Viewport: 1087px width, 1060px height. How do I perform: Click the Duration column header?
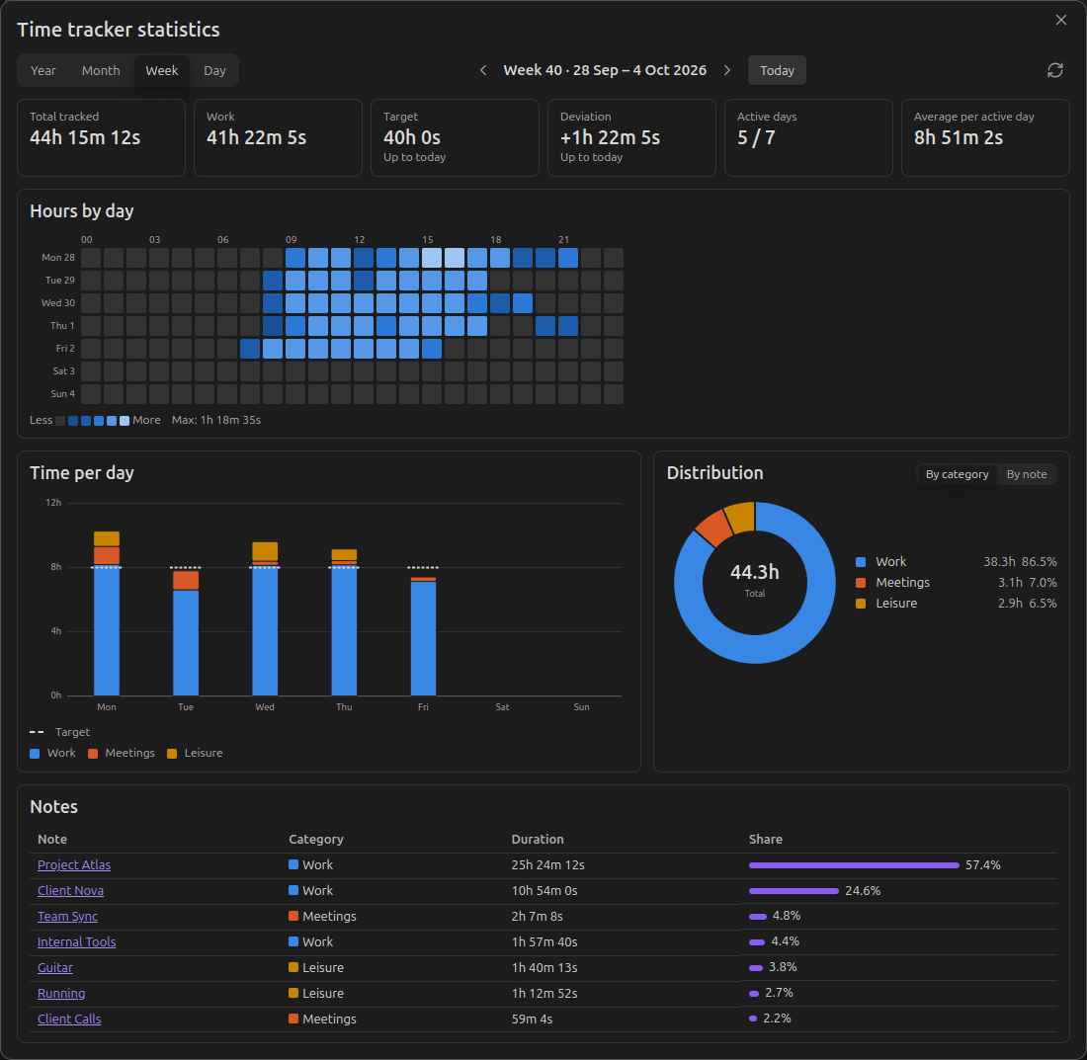click(538, 840)
